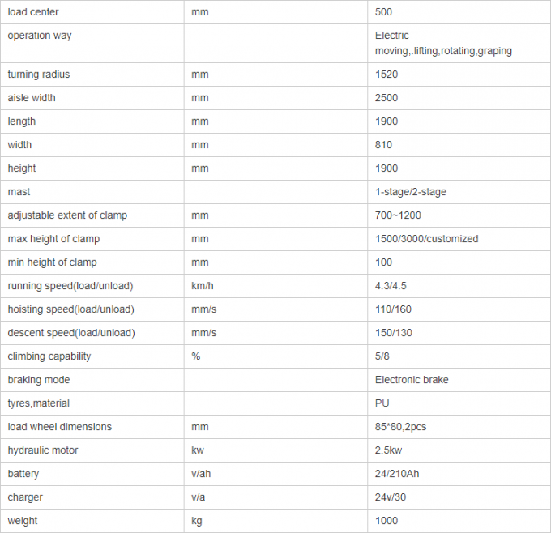This screenshot has height=533, width=551.
Task: Select the 'hydraulic motor' row label
Action: click(x=43, y=450)
